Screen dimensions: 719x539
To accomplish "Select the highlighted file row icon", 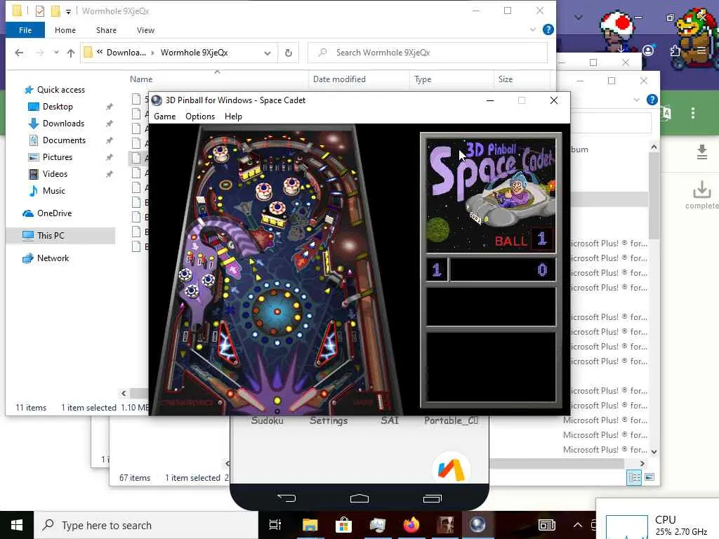I will click(136, 158).
